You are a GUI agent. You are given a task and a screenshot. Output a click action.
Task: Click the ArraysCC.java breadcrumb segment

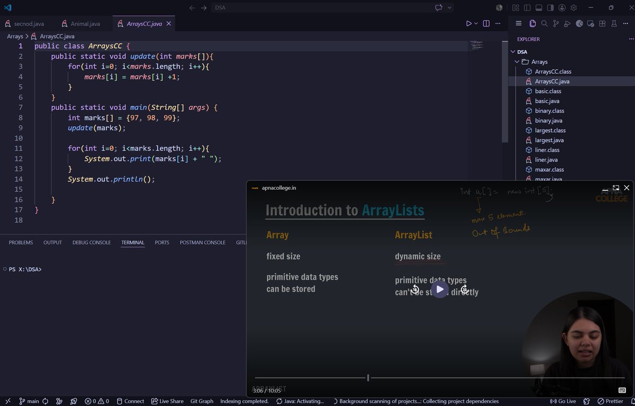pos(53,36)
